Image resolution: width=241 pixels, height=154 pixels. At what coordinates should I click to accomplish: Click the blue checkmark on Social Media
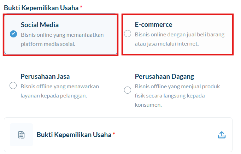click(13, 34)
